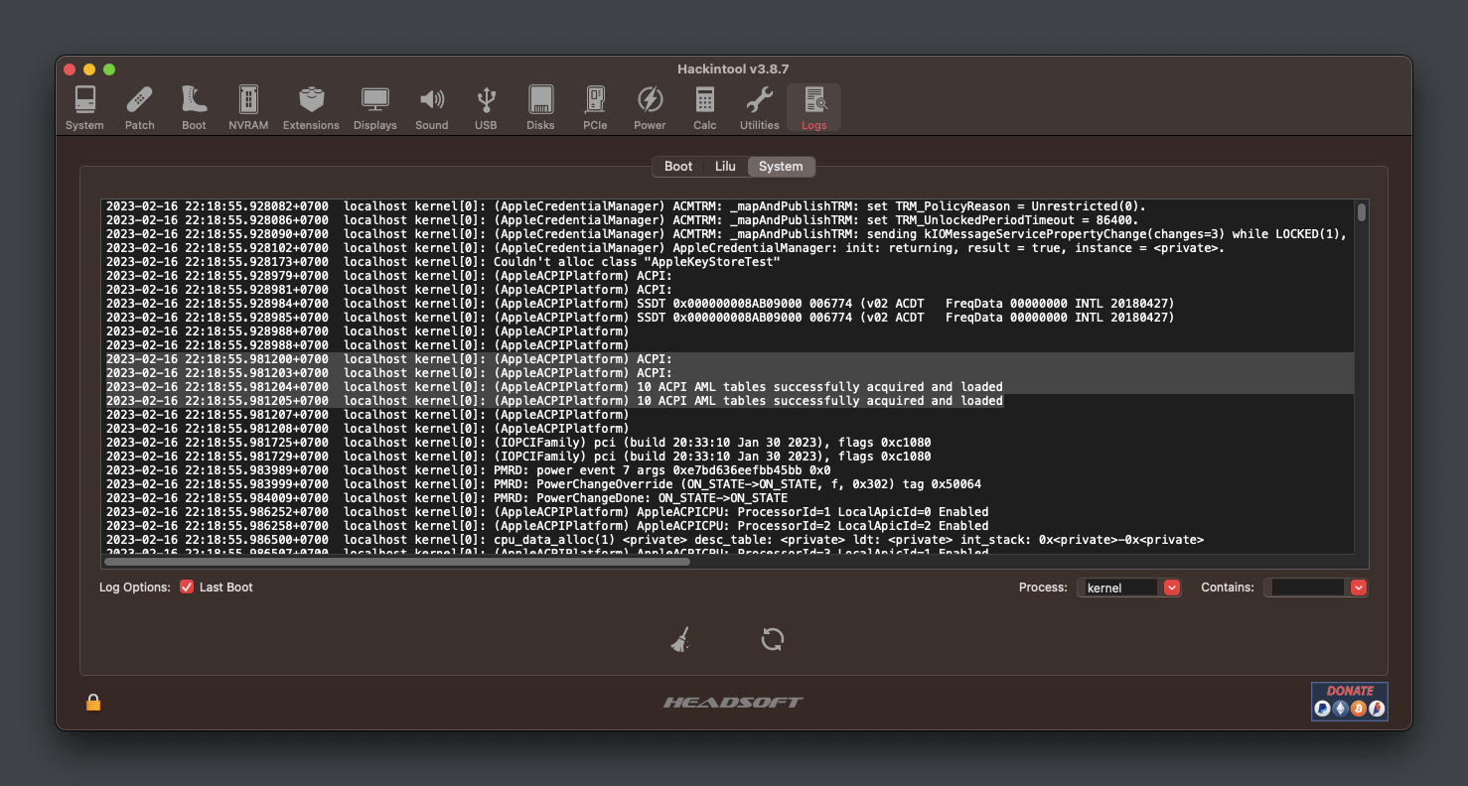Open the System toolbar section
1468x786 pixels.
pyautogui.click(x=84, y=108)
